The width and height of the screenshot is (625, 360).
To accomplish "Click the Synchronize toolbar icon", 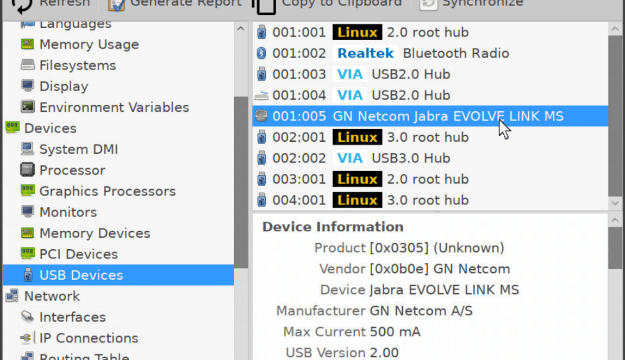I will [428, 5].
